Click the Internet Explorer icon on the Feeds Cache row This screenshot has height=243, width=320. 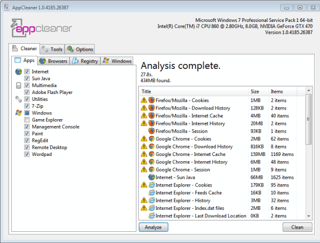151,193
